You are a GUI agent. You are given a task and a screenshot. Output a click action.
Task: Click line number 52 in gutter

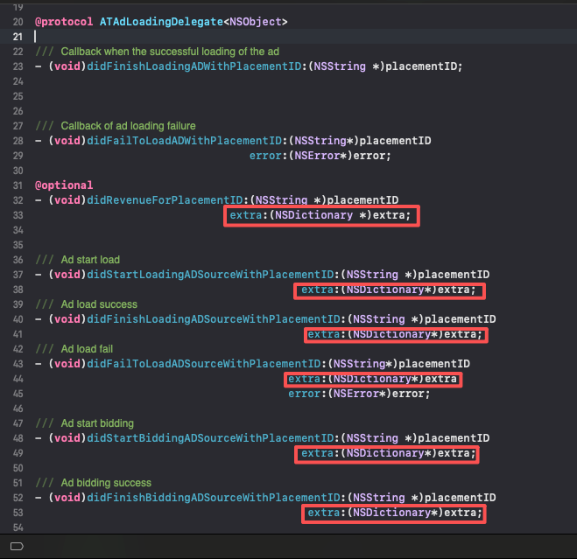pos(18,498)
